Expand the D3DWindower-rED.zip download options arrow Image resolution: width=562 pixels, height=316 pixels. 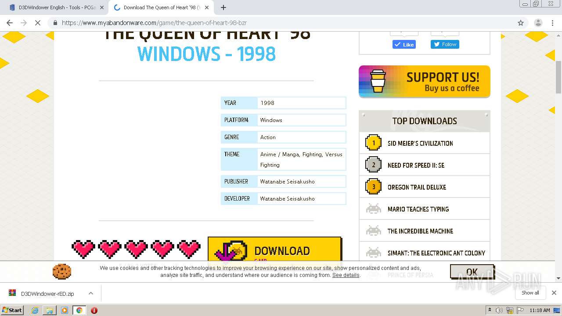click(x=91, y=293)
